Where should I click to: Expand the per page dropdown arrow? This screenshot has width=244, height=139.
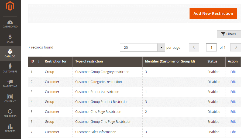(161, 47)
